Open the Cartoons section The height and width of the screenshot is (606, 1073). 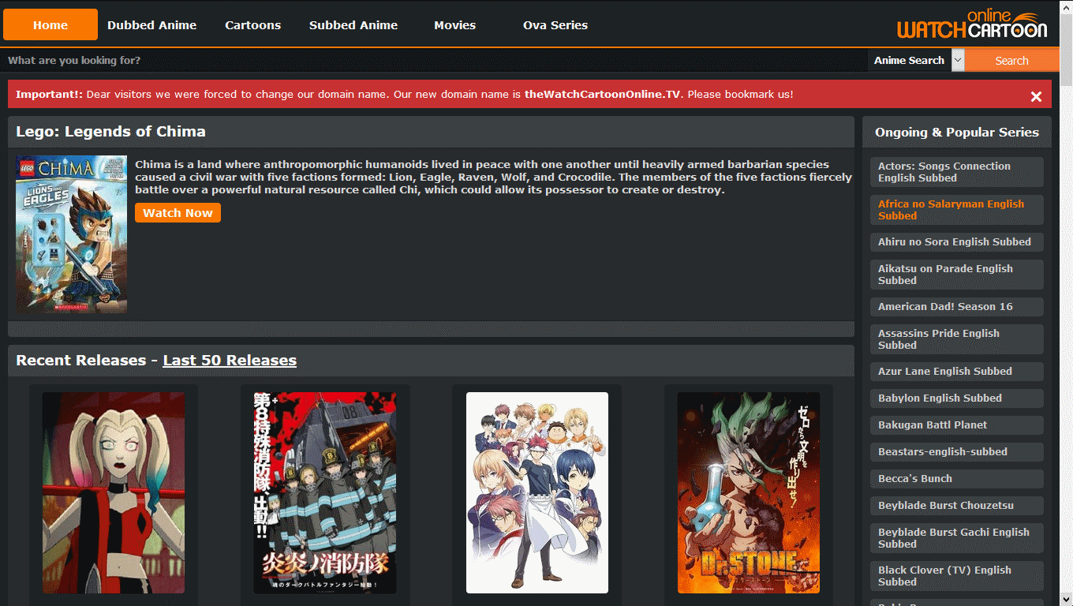coord(253,24)
